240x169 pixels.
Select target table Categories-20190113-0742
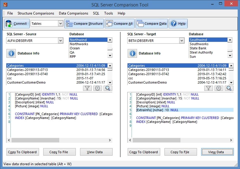[x=178, y=74]
